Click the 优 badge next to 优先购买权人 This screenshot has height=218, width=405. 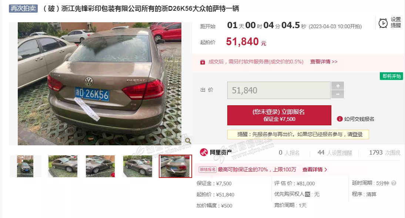point(307,194)
